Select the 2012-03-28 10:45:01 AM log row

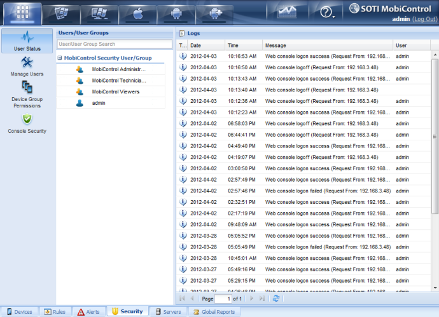[x=303, y=258]
